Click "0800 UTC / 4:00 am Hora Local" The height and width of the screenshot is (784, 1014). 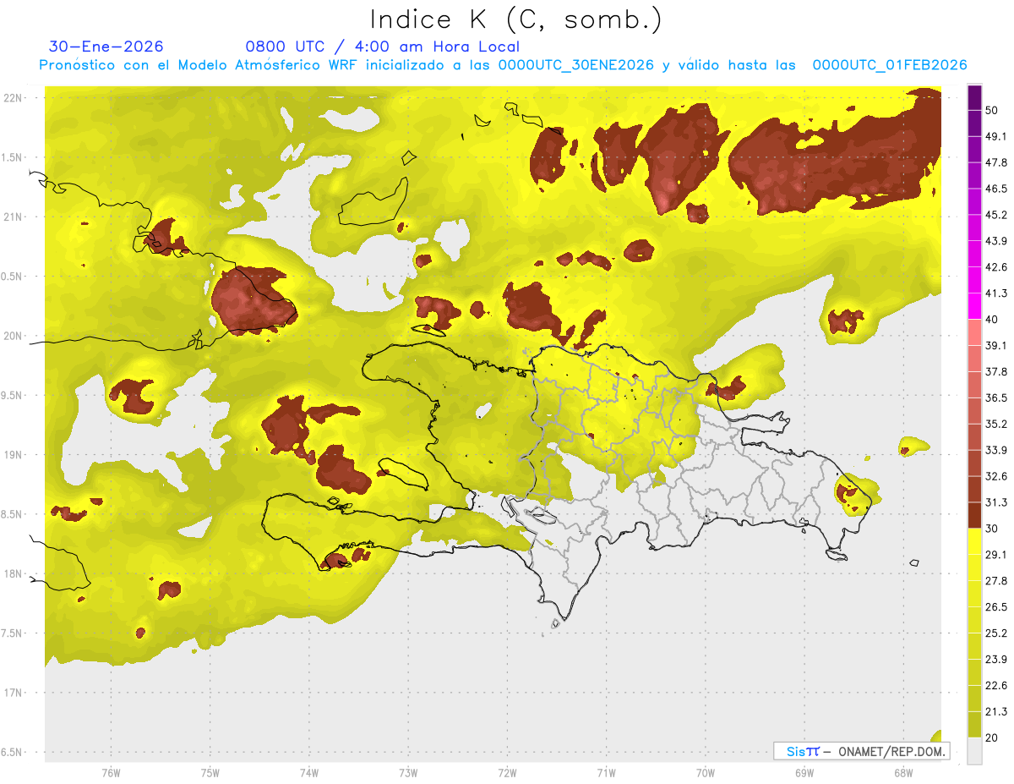[x=382, y=47]
